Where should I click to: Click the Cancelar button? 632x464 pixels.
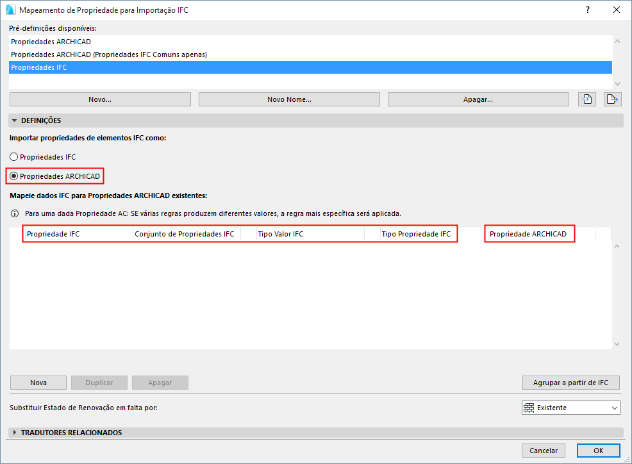[544, 451]
